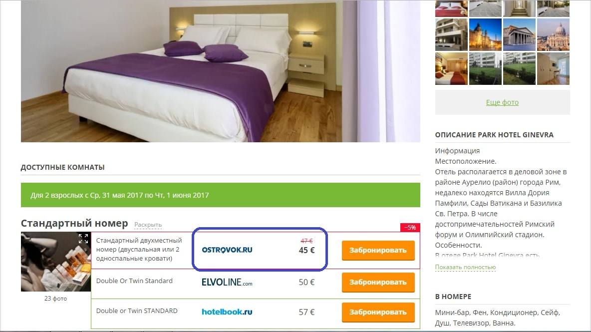Expand room details via Раскрыть

[x=148, y=225]
